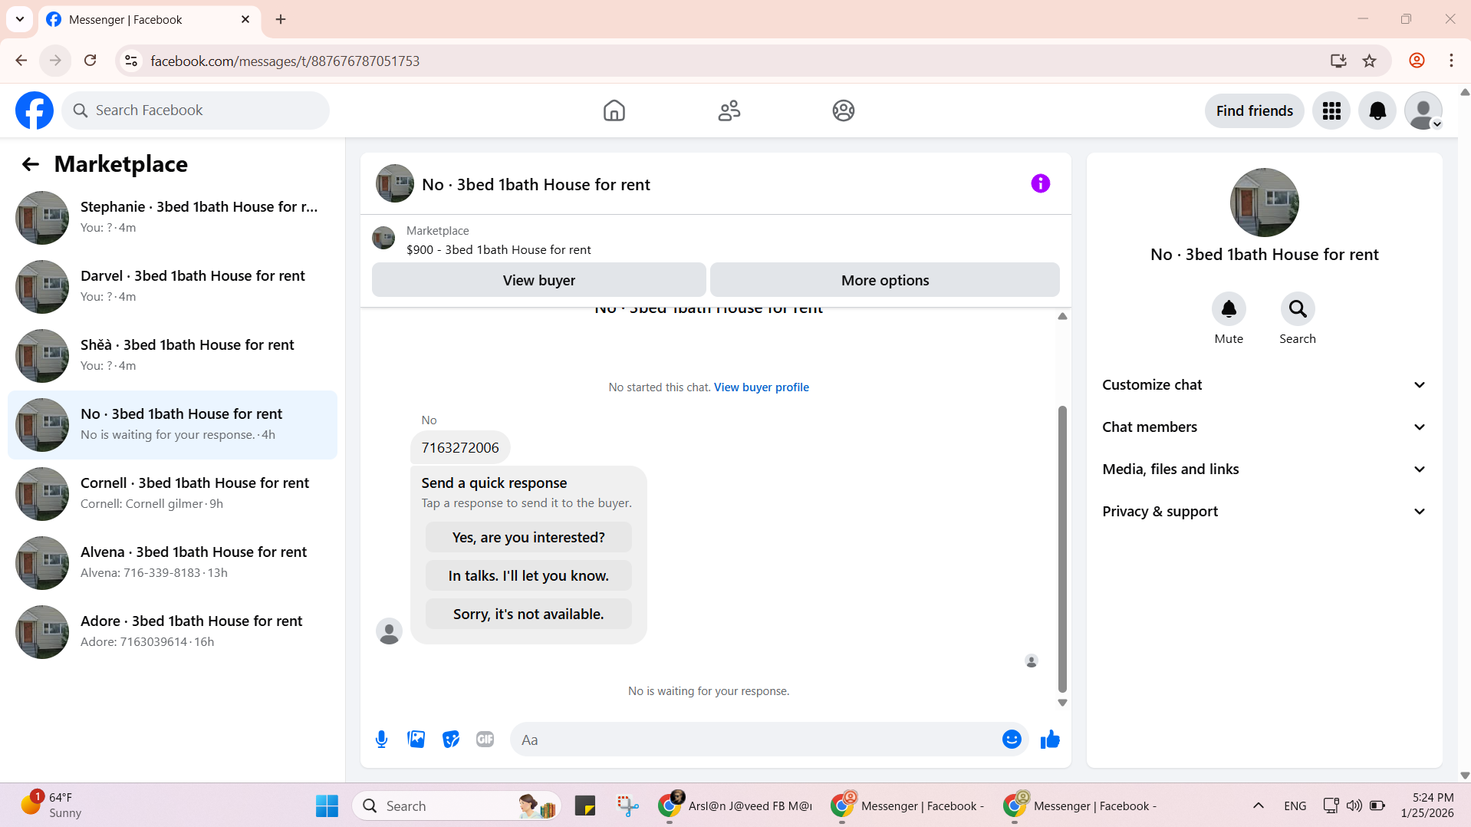Open View buyer profile link

pos(761,387)
